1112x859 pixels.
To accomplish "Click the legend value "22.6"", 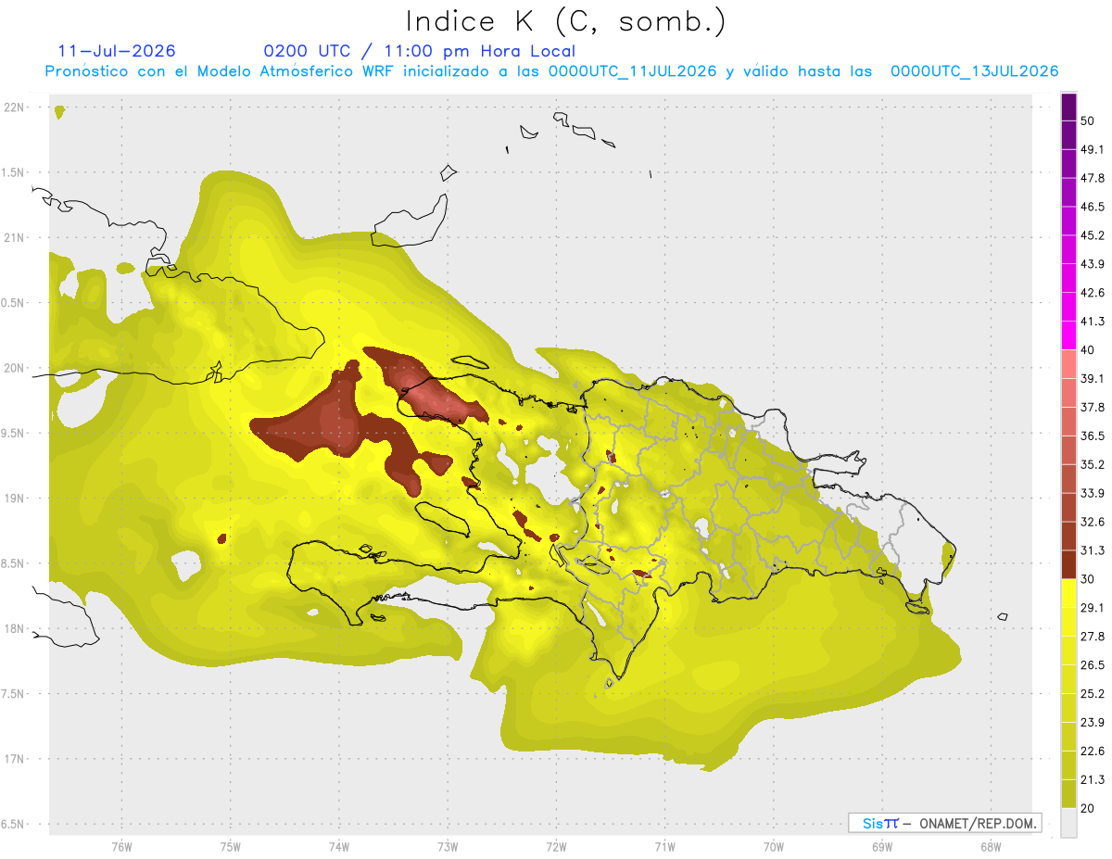I will [x=1093, y=752].
